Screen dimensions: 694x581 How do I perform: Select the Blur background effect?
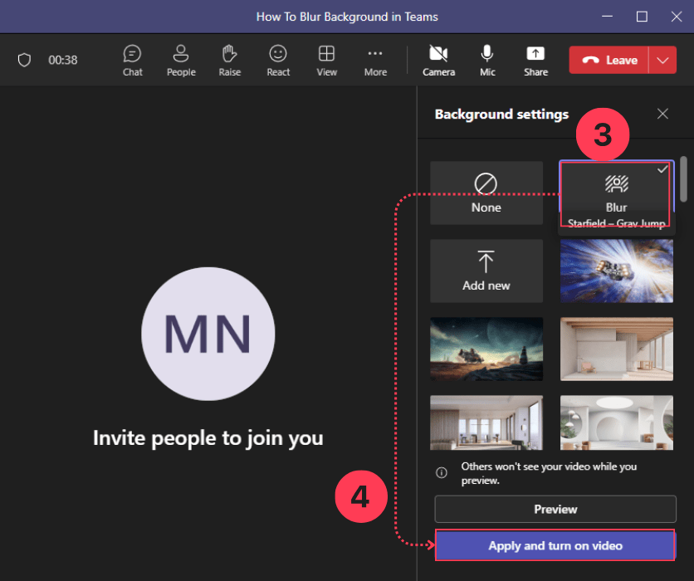tap(616, 193)
